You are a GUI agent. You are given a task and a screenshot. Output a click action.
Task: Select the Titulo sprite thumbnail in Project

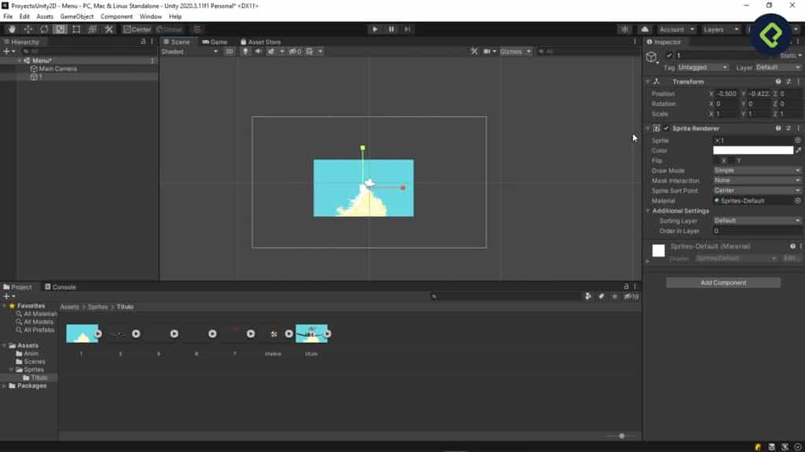(x=311, y=333)
